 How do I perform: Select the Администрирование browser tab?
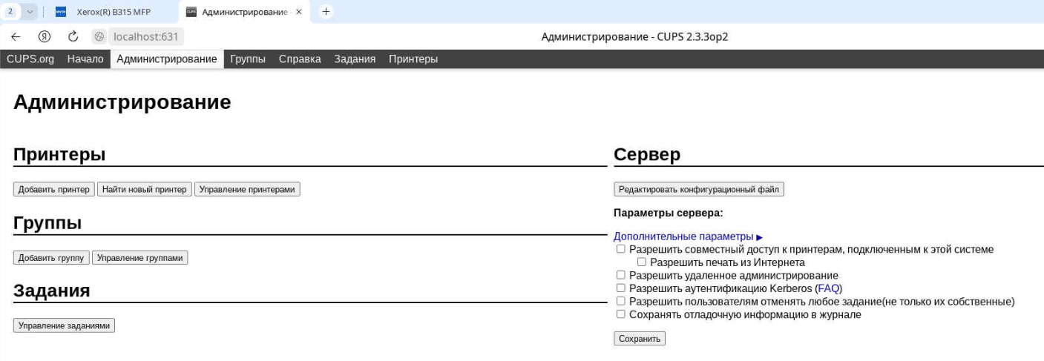click(x=244, y=12)
